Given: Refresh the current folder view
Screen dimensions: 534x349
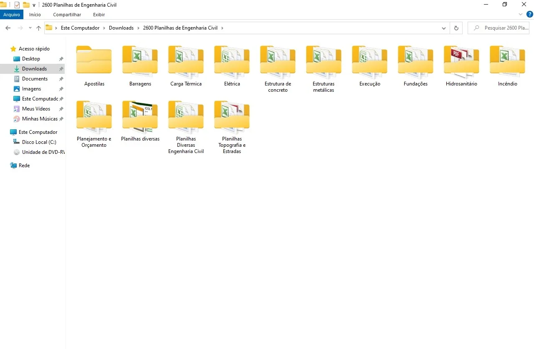Looking at the screenshot, I should click(456, 28).
